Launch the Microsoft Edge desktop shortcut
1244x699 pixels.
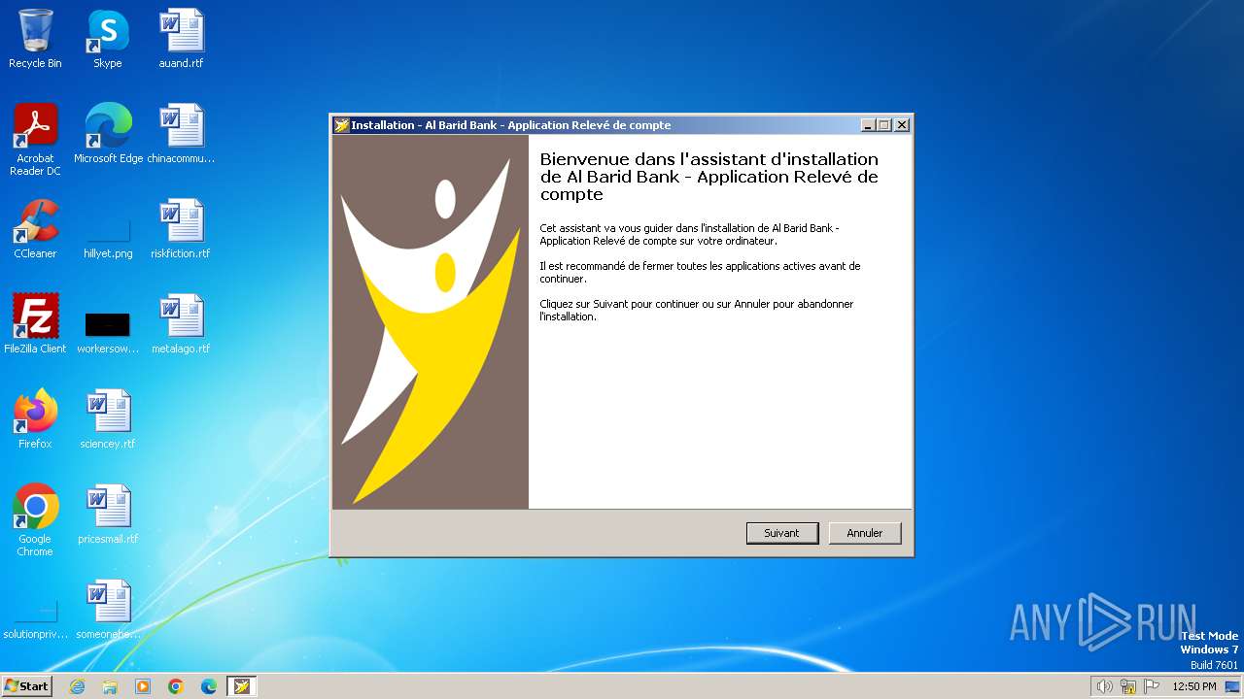click(x=108, y=133)
